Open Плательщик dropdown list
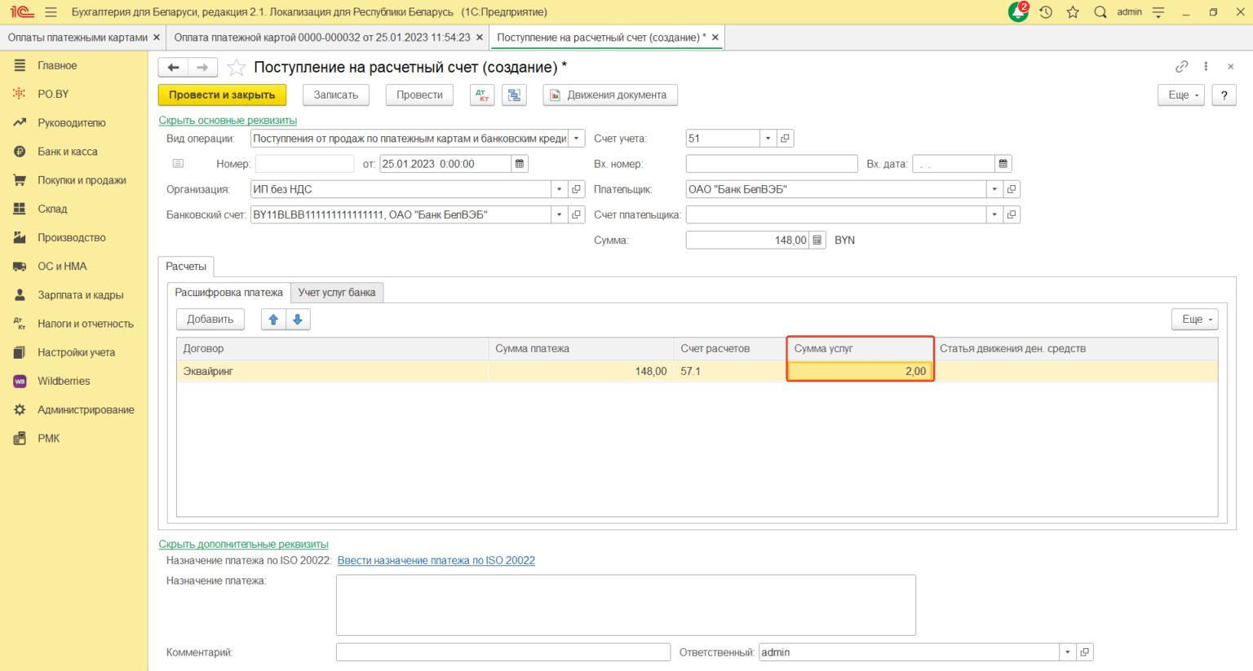The height and width of the screenshot is (671, 1253). pos(994,189)
